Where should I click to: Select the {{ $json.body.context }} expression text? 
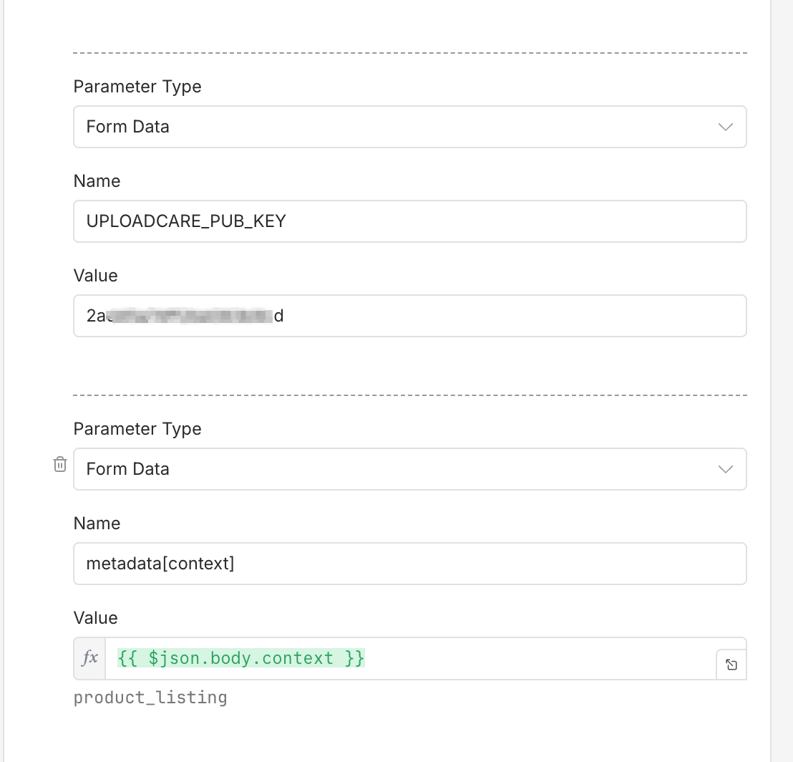[240, 657]
